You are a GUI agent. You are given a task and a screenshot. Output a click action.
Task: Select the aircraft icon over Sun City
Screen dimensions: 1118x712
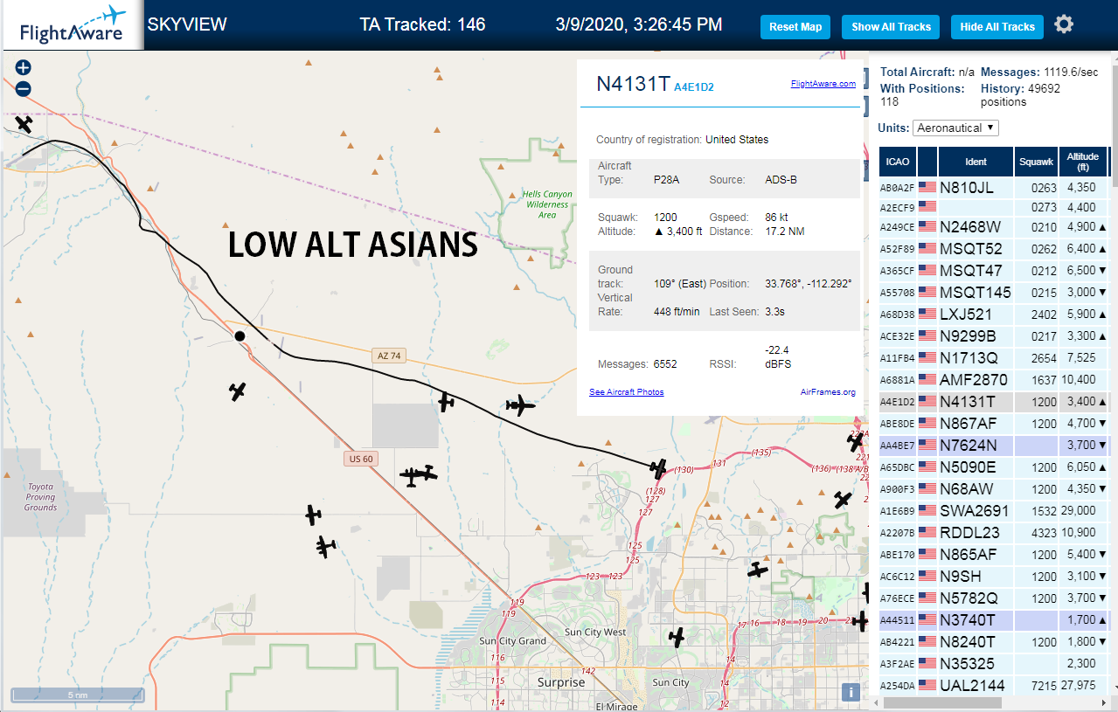(x=676, y=638)
